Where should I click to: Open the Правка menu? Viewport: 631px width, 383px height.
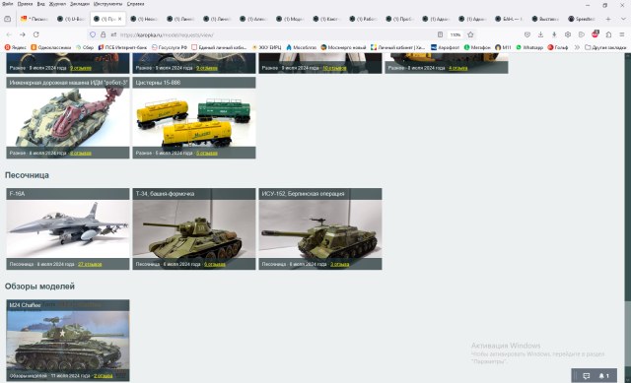25,4
